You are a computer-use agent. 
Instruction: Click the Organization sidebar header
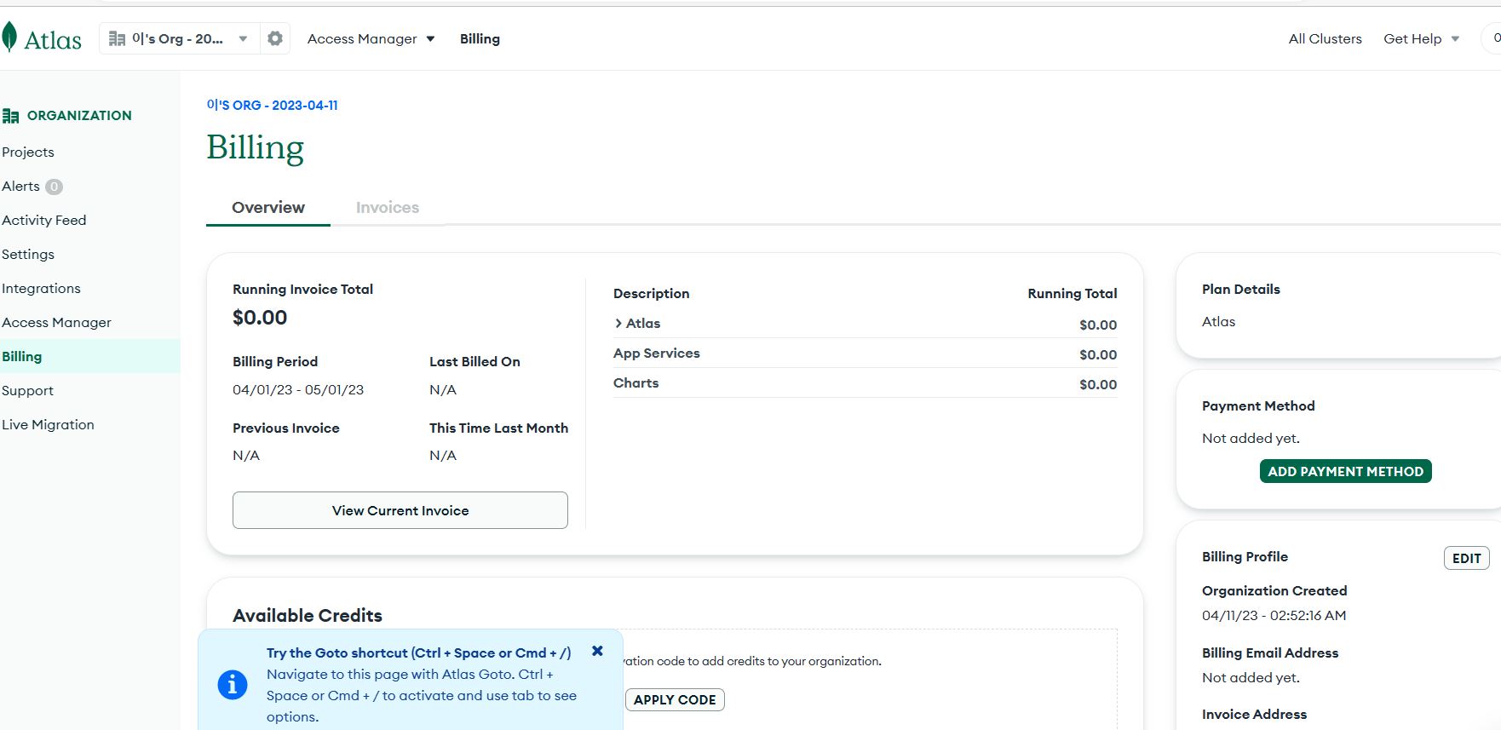[67, 116]
